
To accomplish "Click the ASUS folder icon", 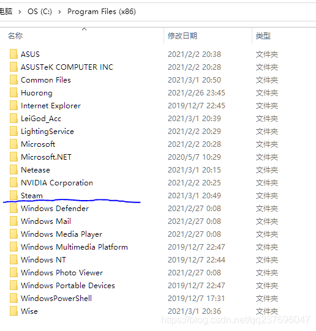I will [13, 54].
